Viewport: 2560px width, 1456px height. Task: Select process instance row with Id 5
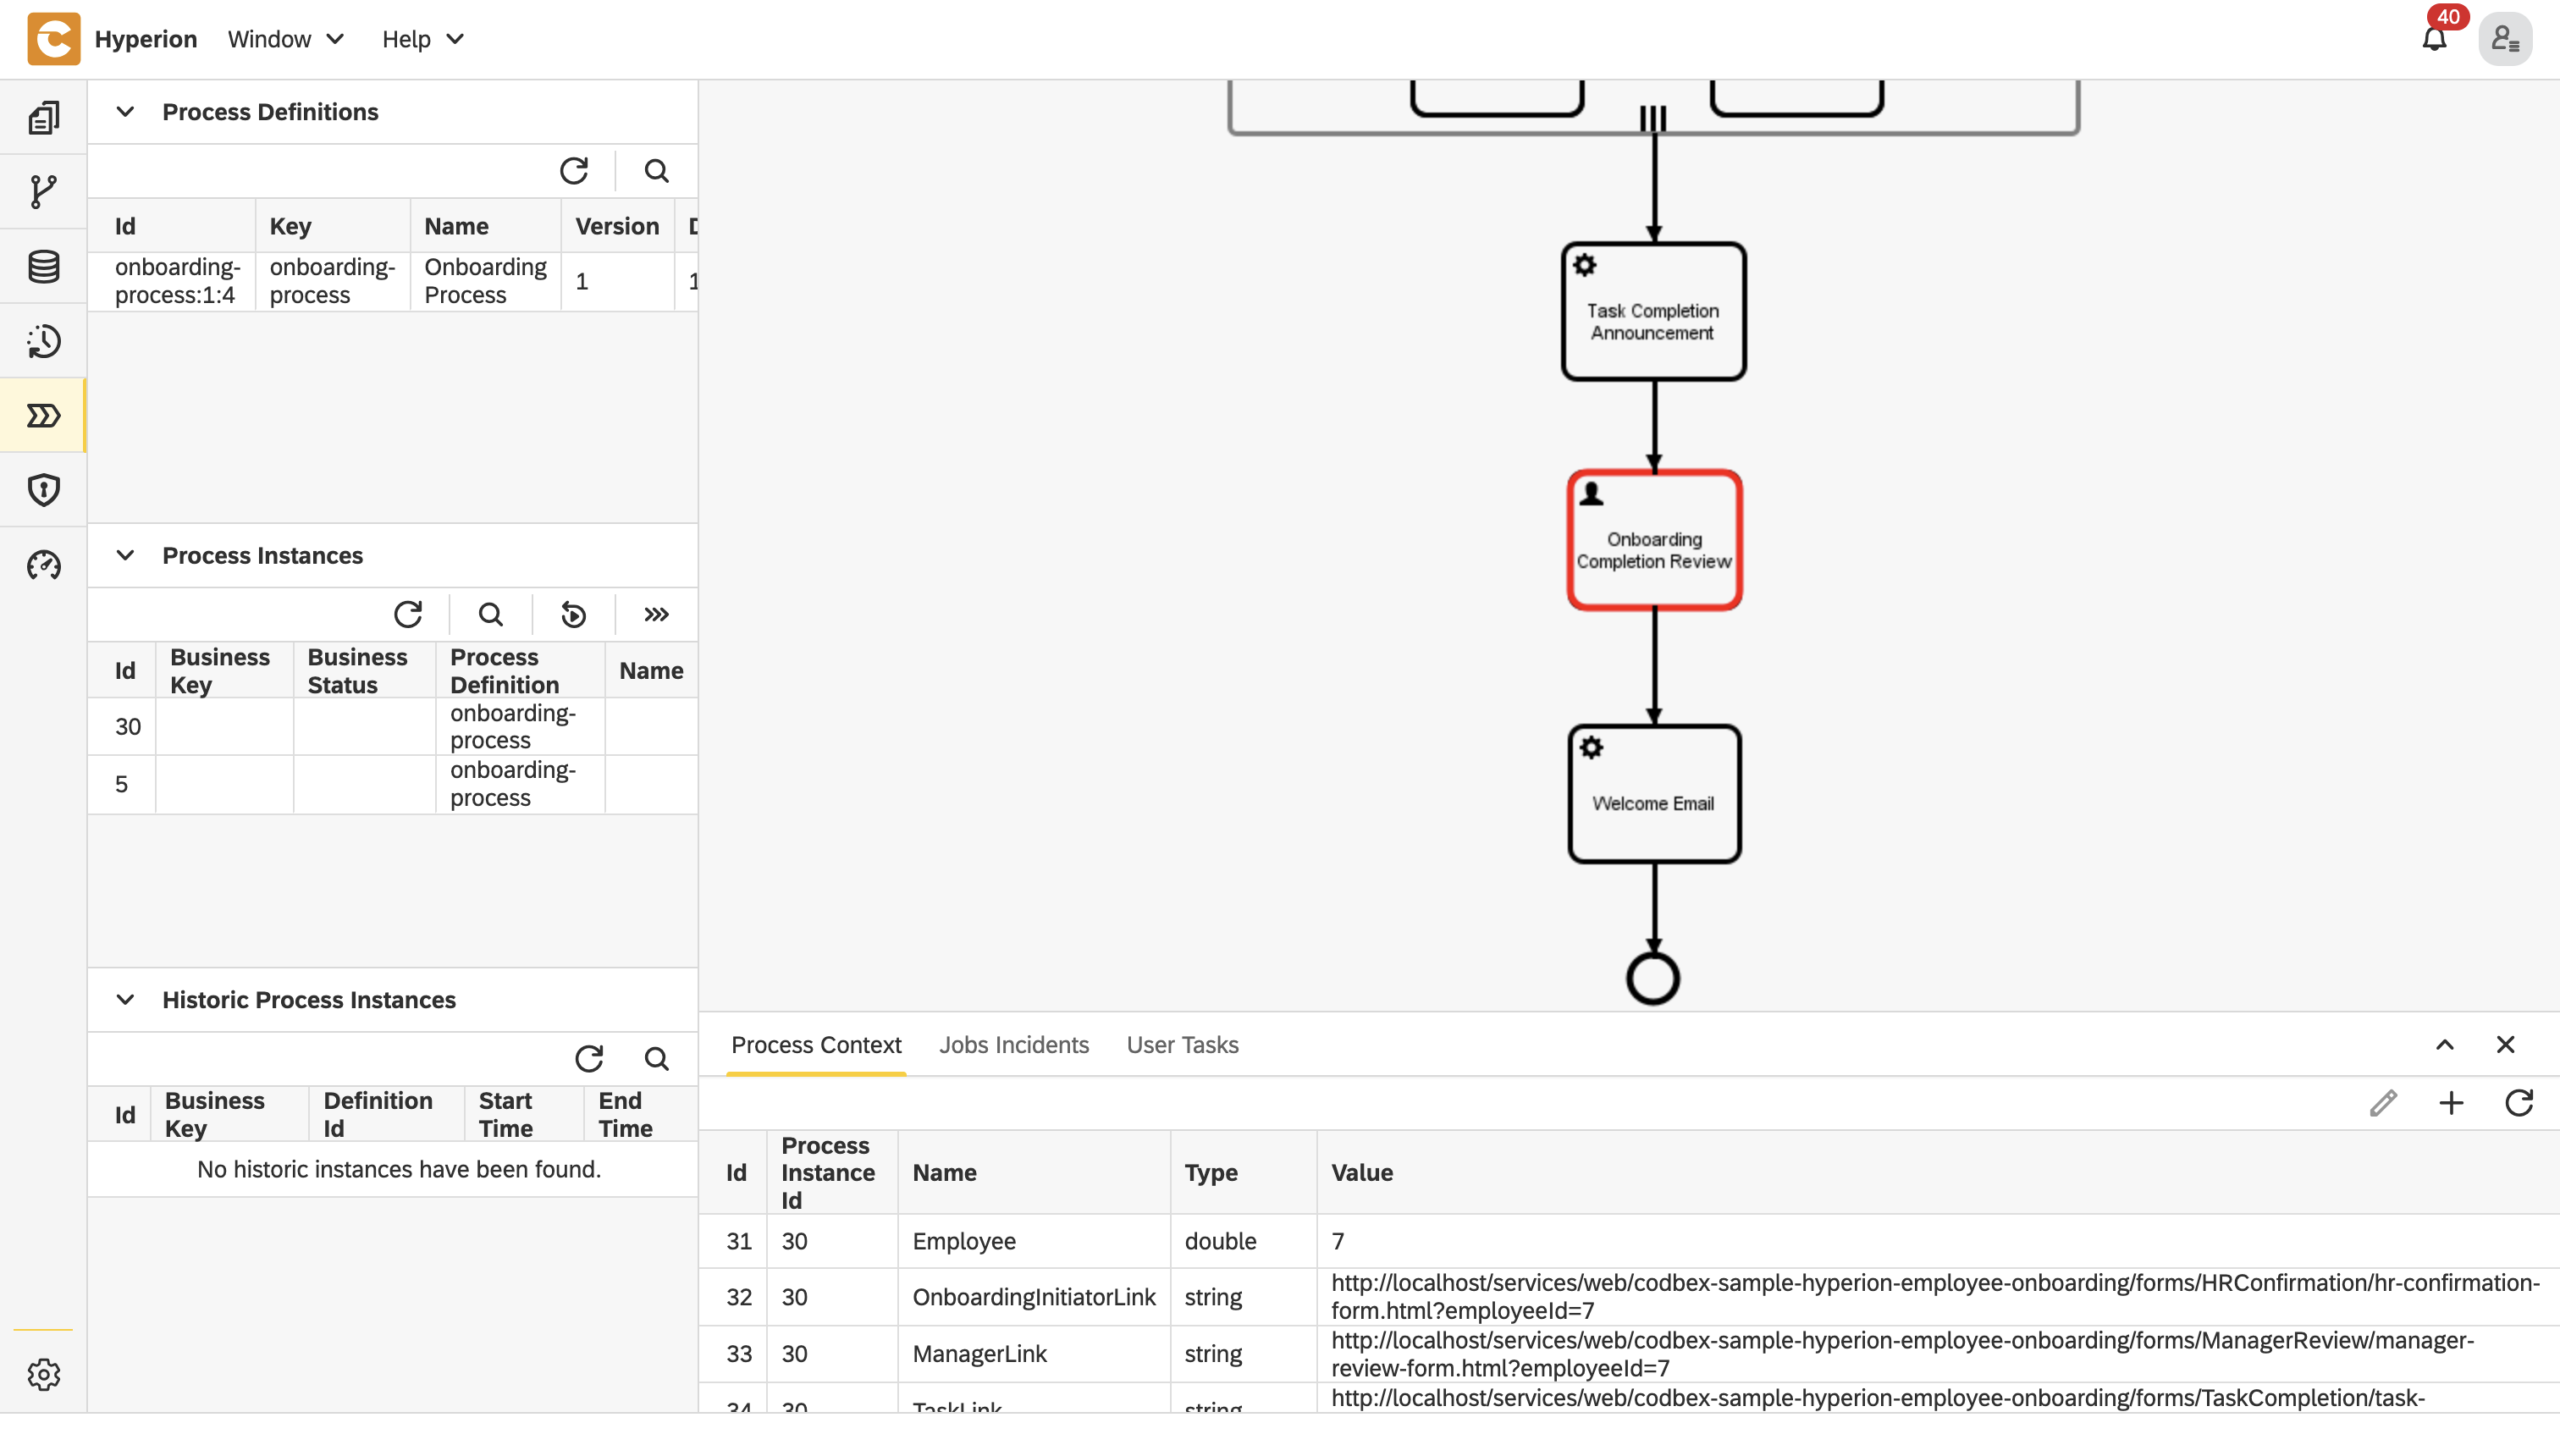pyautogui.click(x=392, y=784)
